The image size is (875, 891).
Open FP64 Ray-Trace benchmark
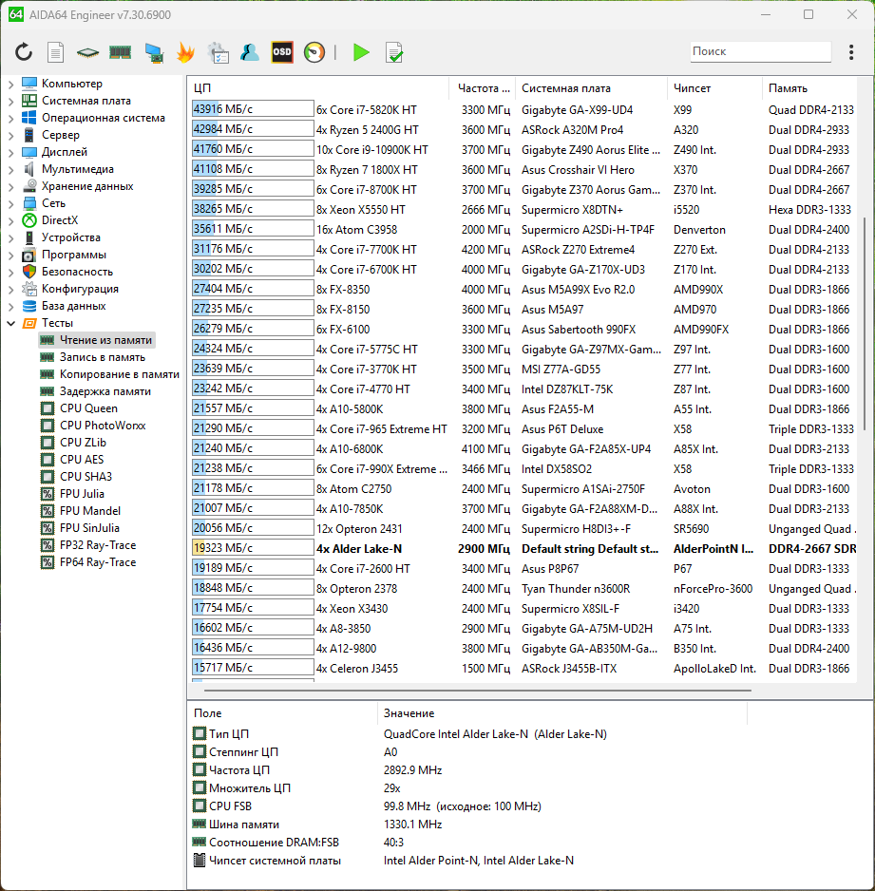click(x=97, y=562)
